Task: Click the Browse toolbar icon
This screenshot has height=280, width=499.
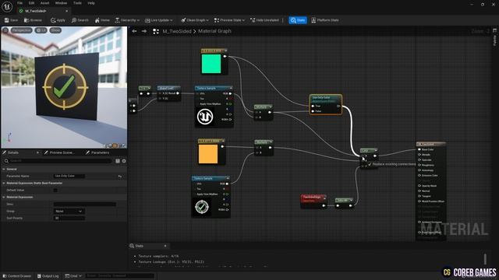Action: 33,20
